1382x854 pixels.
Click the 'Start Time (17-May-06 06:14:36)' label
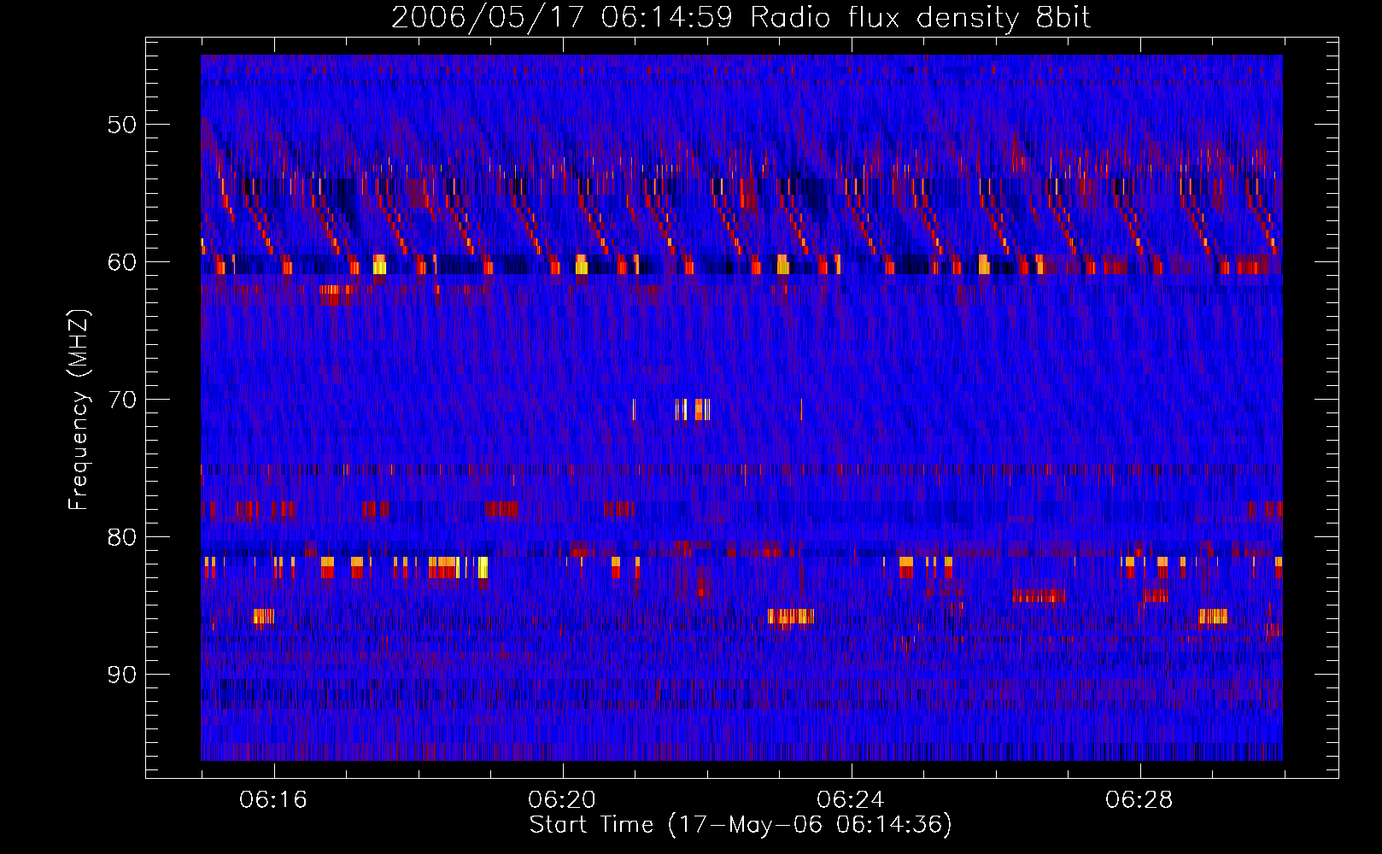click(741, 825)
